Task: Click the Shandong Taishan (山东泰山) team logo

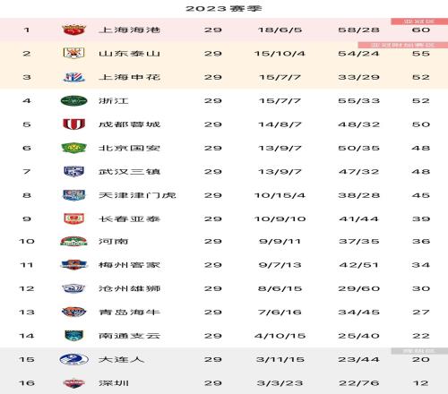Action: pyautogui.click(x=73, y=53)
